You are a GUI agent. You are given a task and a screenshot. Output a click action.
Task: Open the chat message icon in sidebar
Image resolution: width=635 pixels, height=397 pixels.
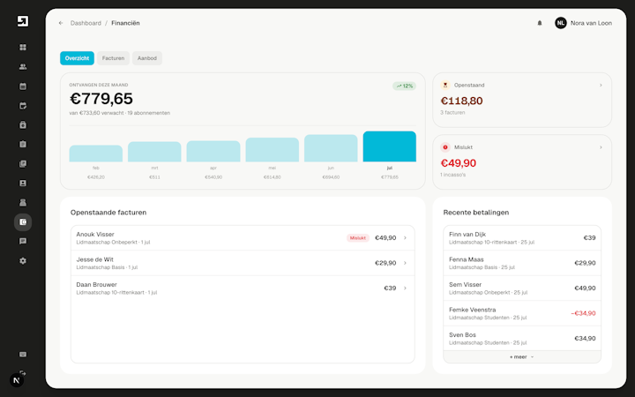23,242
